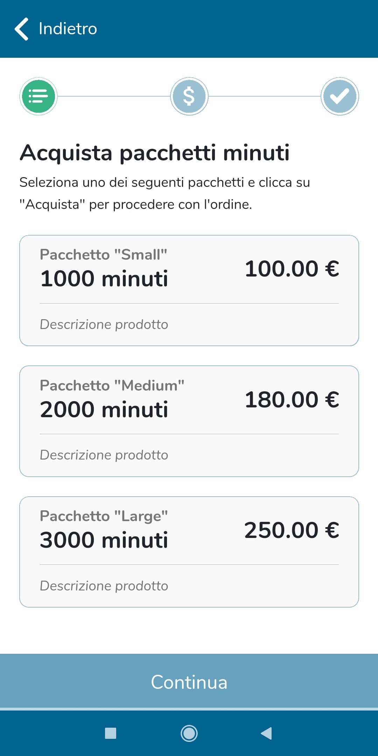Tap the back chevron arrow icon
Screen dimensions: 378x756
coord(22,29)
